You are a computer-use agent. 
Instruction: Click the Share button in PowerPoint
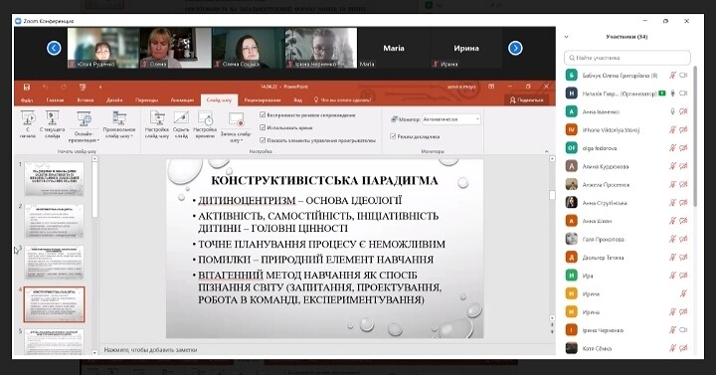(x=526, y=100)
